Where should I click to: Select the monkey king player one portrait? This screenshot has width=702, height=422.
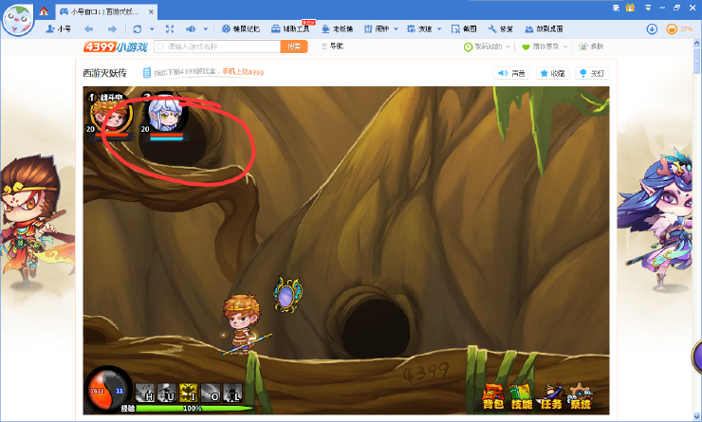[112, 114]
